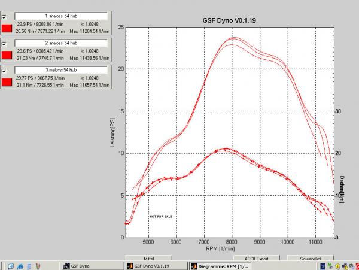Click run 3 'k: 1.0248' correction factor

pos(89,78)
